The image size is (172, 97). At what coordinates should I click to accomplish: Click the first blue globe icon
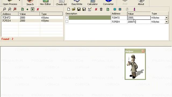pos(115,9)
